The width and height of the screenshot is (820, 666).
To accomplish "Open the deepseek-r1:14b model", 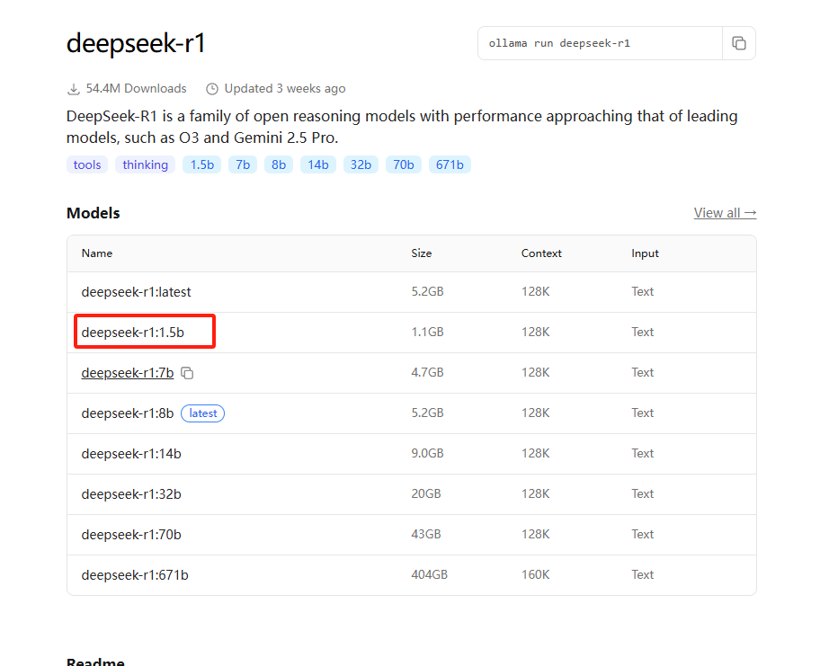I will (131, 454).
